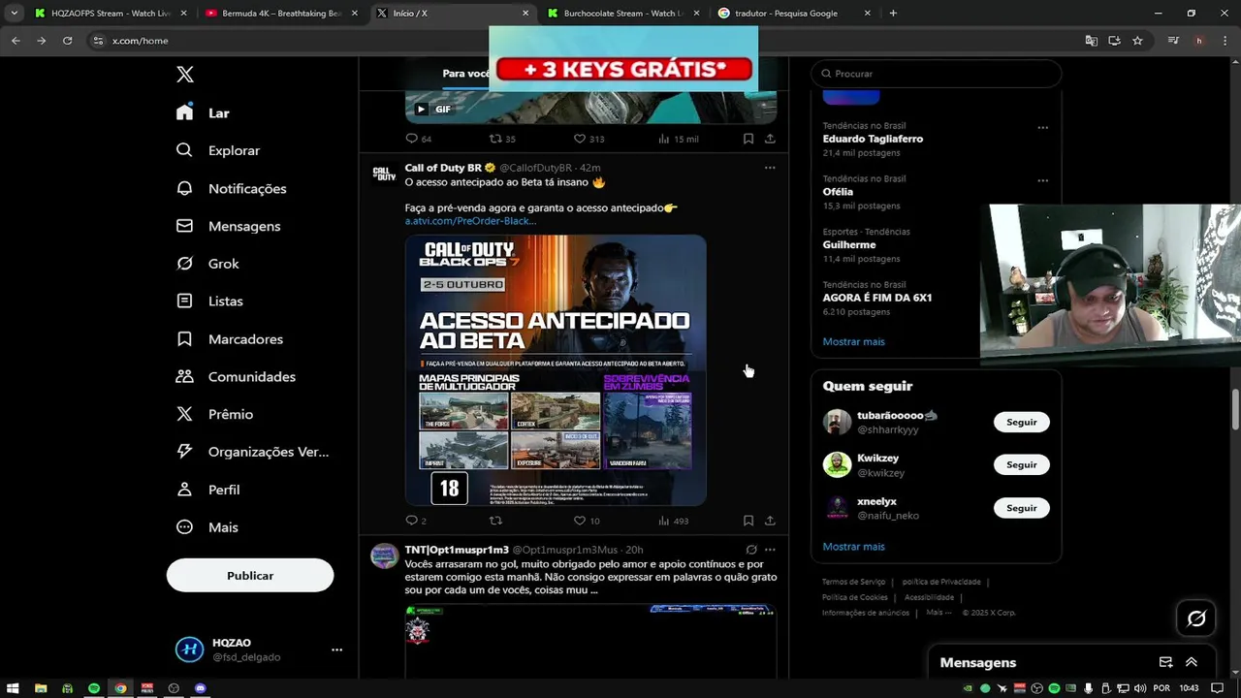Open options for Eduardo Tagliaferro trend
The height and width of the screenshot is (698, 1241).
[1042, 127]
